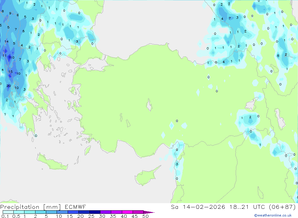This screenshot has height=218, width=298.
Task: Click the '14-02-2026' forecast date text
Action: [204, 207]
